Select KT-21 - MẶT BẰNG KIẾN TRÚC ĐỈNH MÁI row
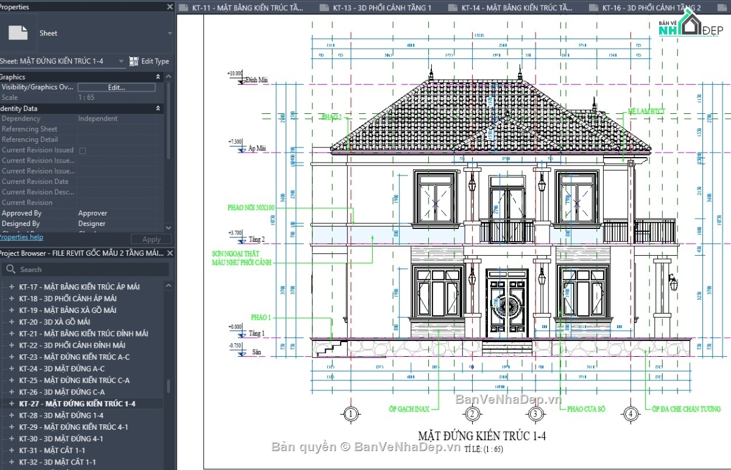Viewport: 731px width, 470px height. pos(84,334)
